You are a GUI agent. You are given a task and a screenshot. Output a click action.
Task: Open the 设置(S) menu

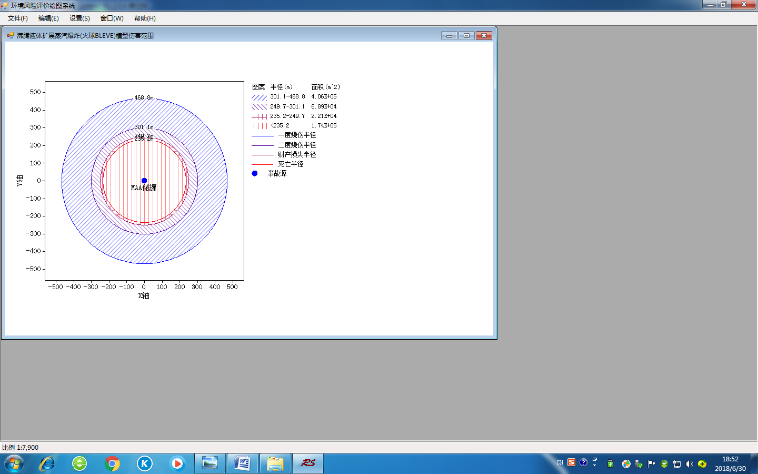(x=79, y=18)
